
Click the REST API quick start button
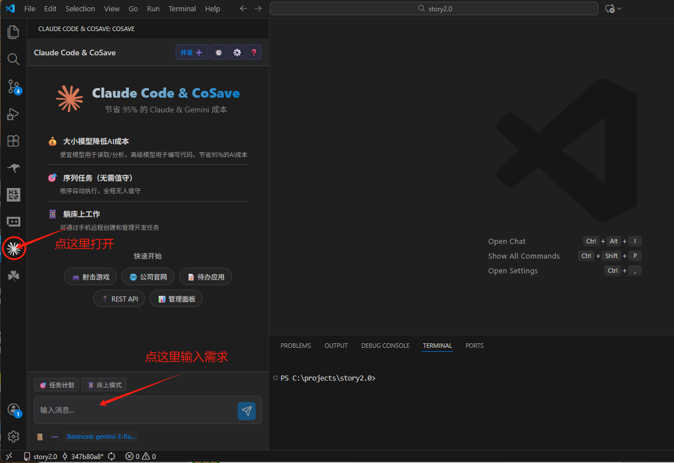click(x=119, y=299)
